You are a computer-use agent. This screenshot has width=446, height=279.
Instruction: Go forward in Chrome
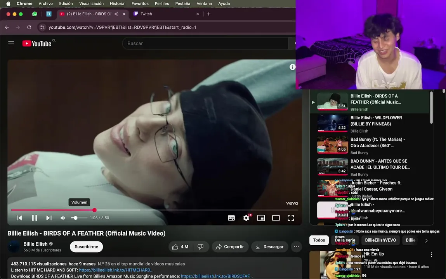18,27
